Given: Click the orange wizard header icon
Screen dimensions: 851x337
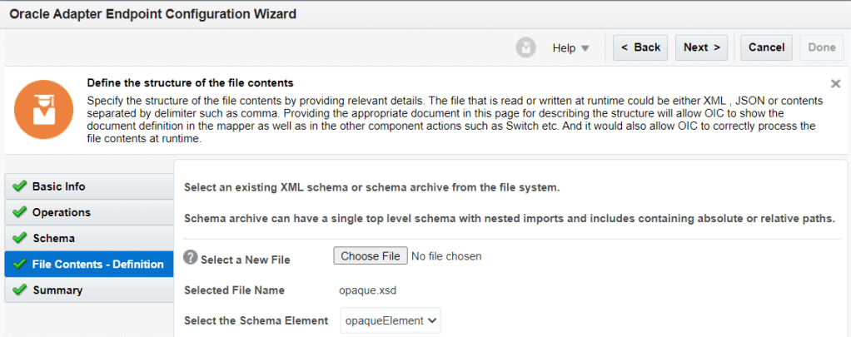Looking at the screenshot, I should tap(40, 111).
